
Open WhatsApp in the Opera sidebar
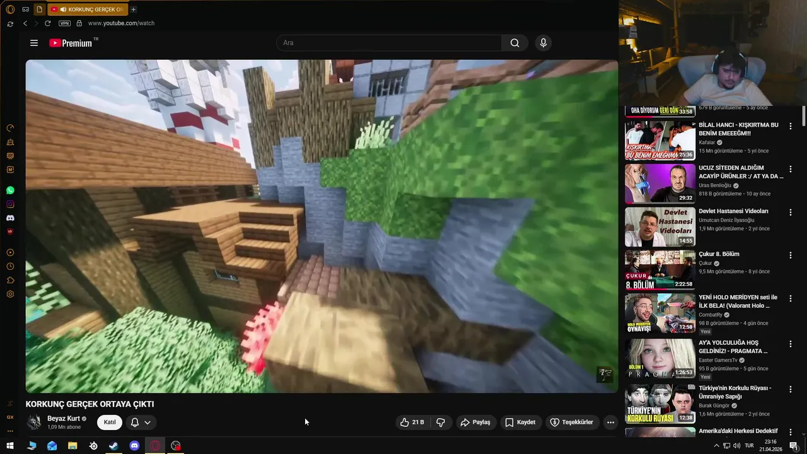pos(10,190)
